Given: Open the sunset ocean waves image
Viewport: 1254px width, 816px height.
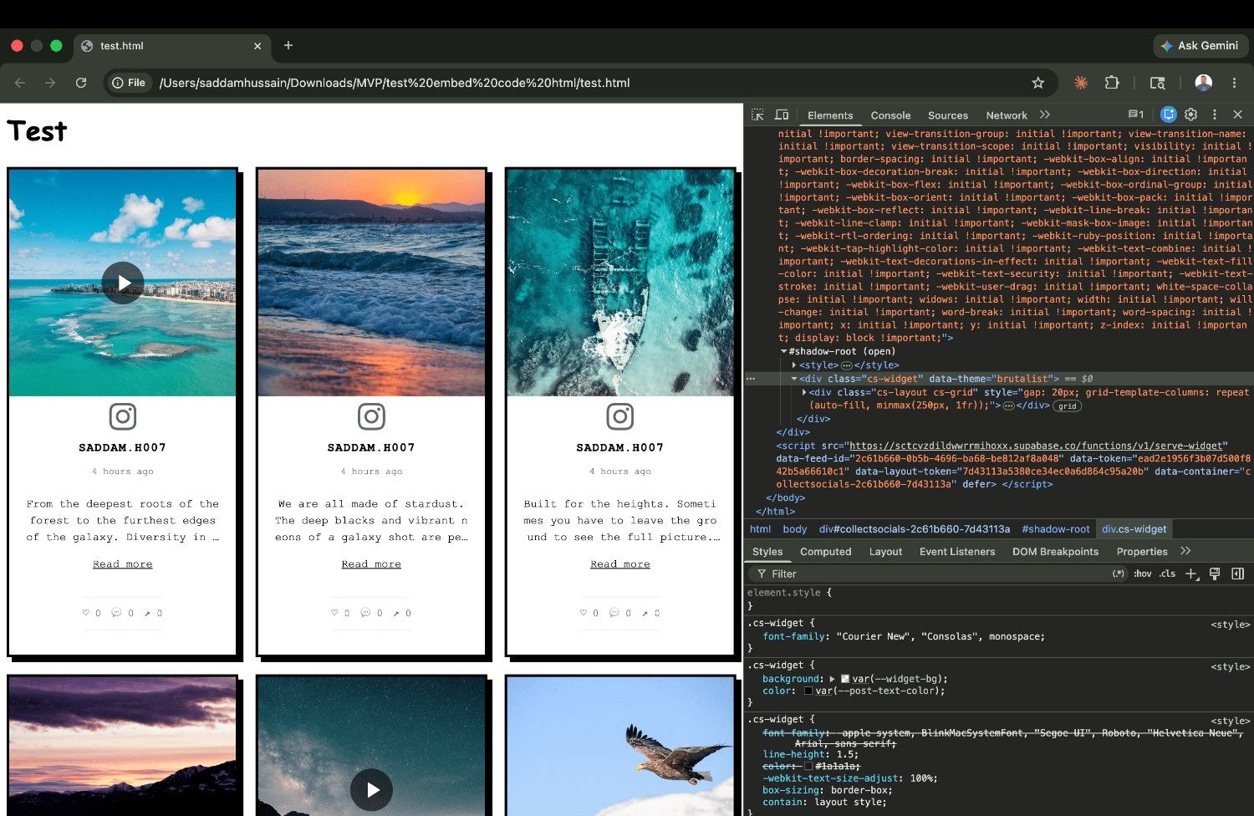Looking at the screenshot, I should (371, 283).
